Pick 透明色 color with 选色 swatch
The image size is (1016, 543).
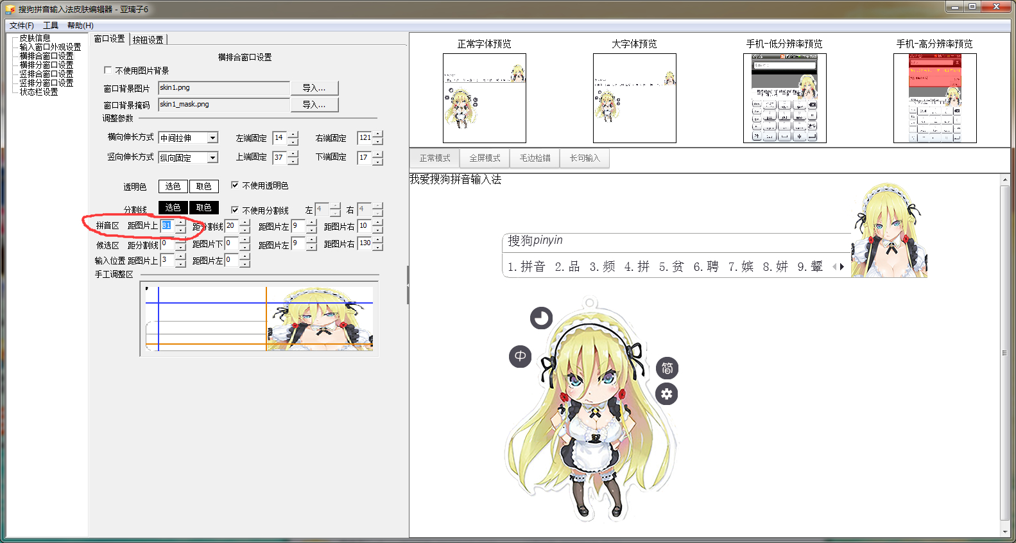[173, 186]
